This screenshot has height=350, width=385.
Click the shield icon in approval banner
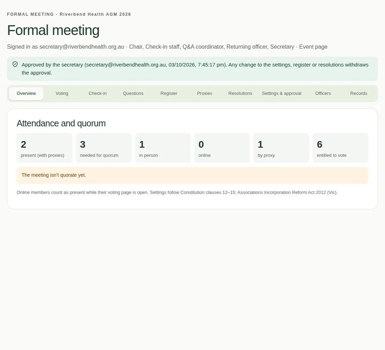click(15, 64)
